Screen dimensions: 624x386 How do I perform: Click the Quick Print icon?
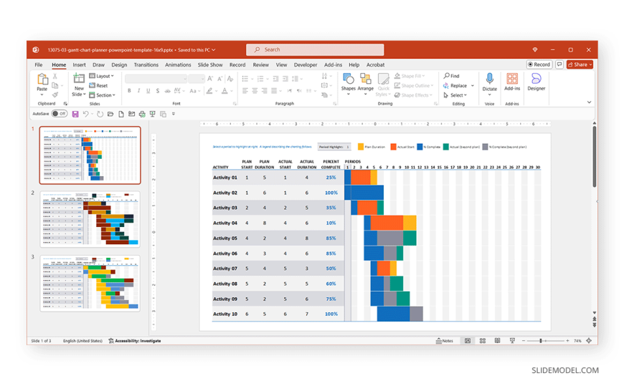click(x=142, y=114)
